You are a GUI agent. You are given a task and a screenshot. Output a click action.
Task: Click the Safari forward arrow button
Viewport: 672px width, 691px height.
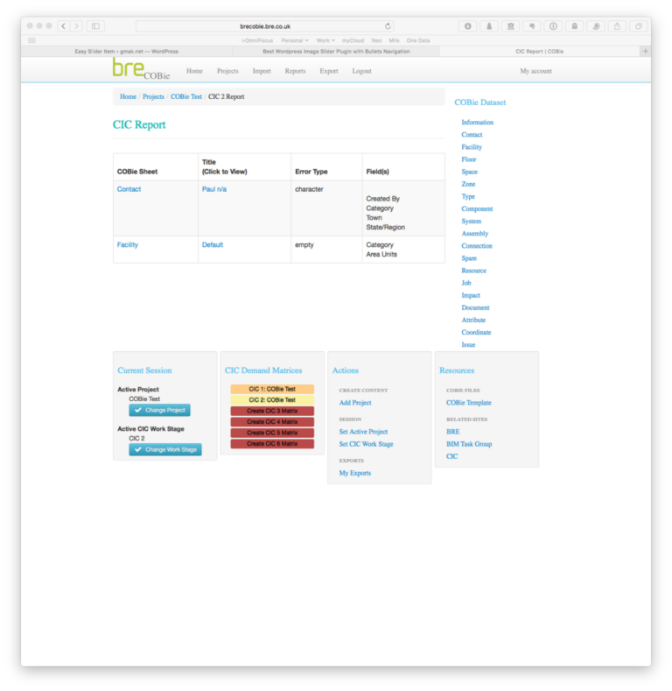pos(77,26)
